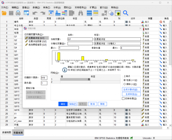Click the 分箱化变量 name input field

point(80,44)
